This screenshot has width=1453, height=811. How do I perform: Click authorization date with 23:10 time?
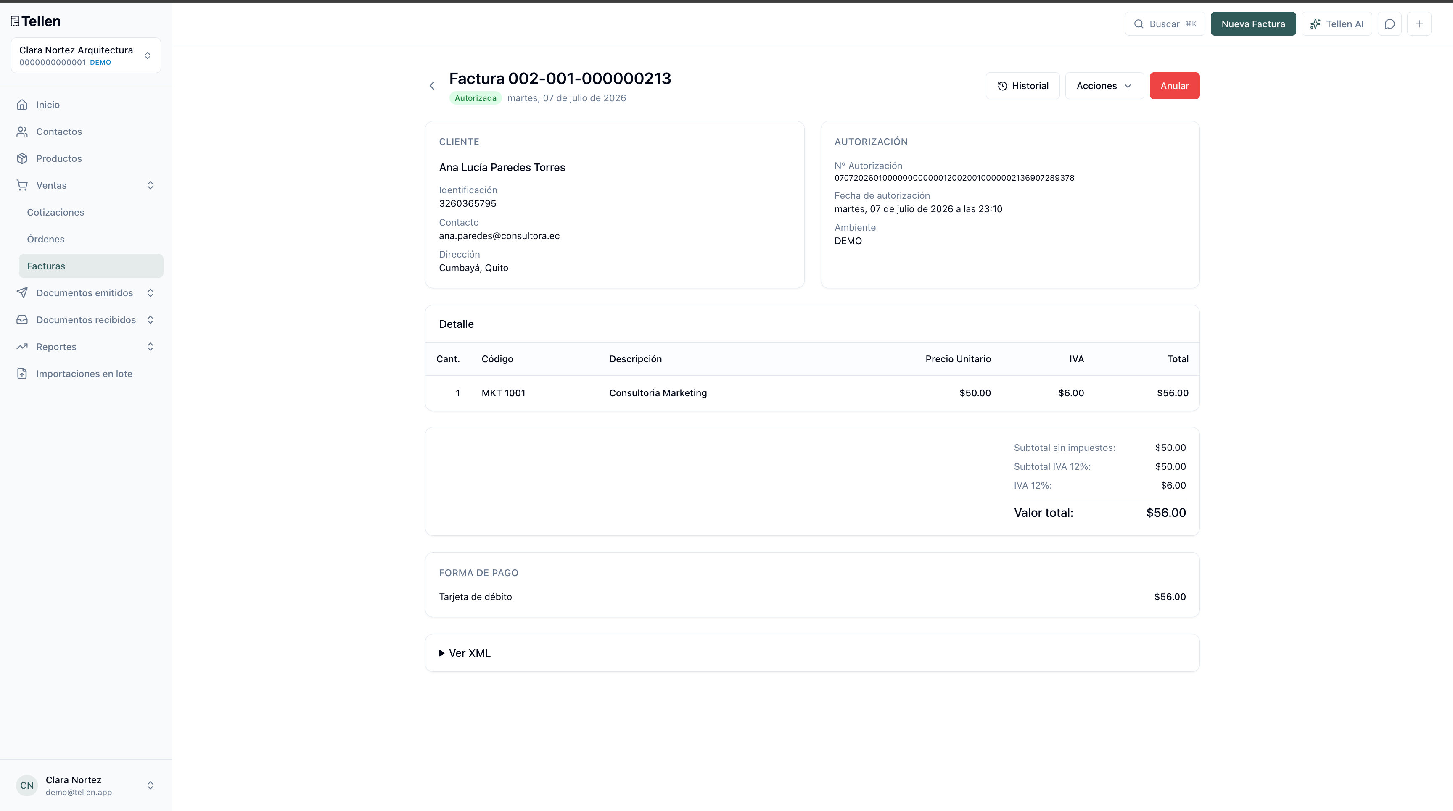point(918,209)
